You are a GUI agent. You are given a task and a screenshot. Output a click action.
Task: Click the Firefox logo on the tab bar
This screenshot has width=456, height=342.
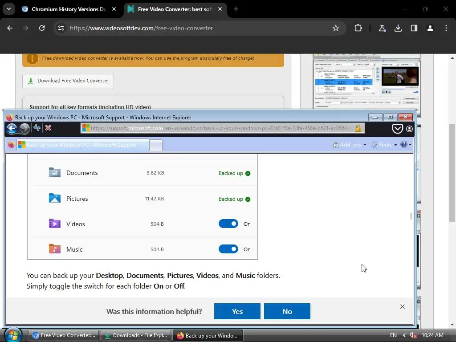click(11, 145)
